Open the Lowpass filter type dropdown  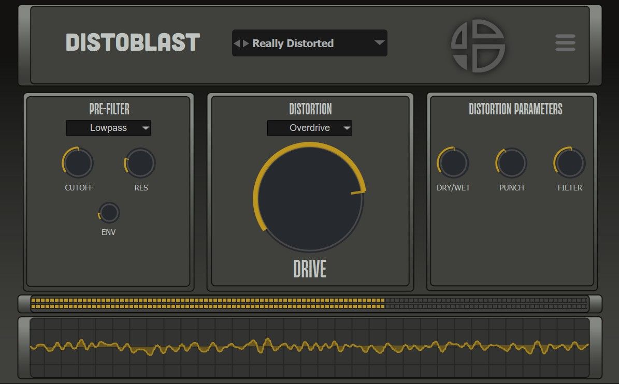(108, 128)
